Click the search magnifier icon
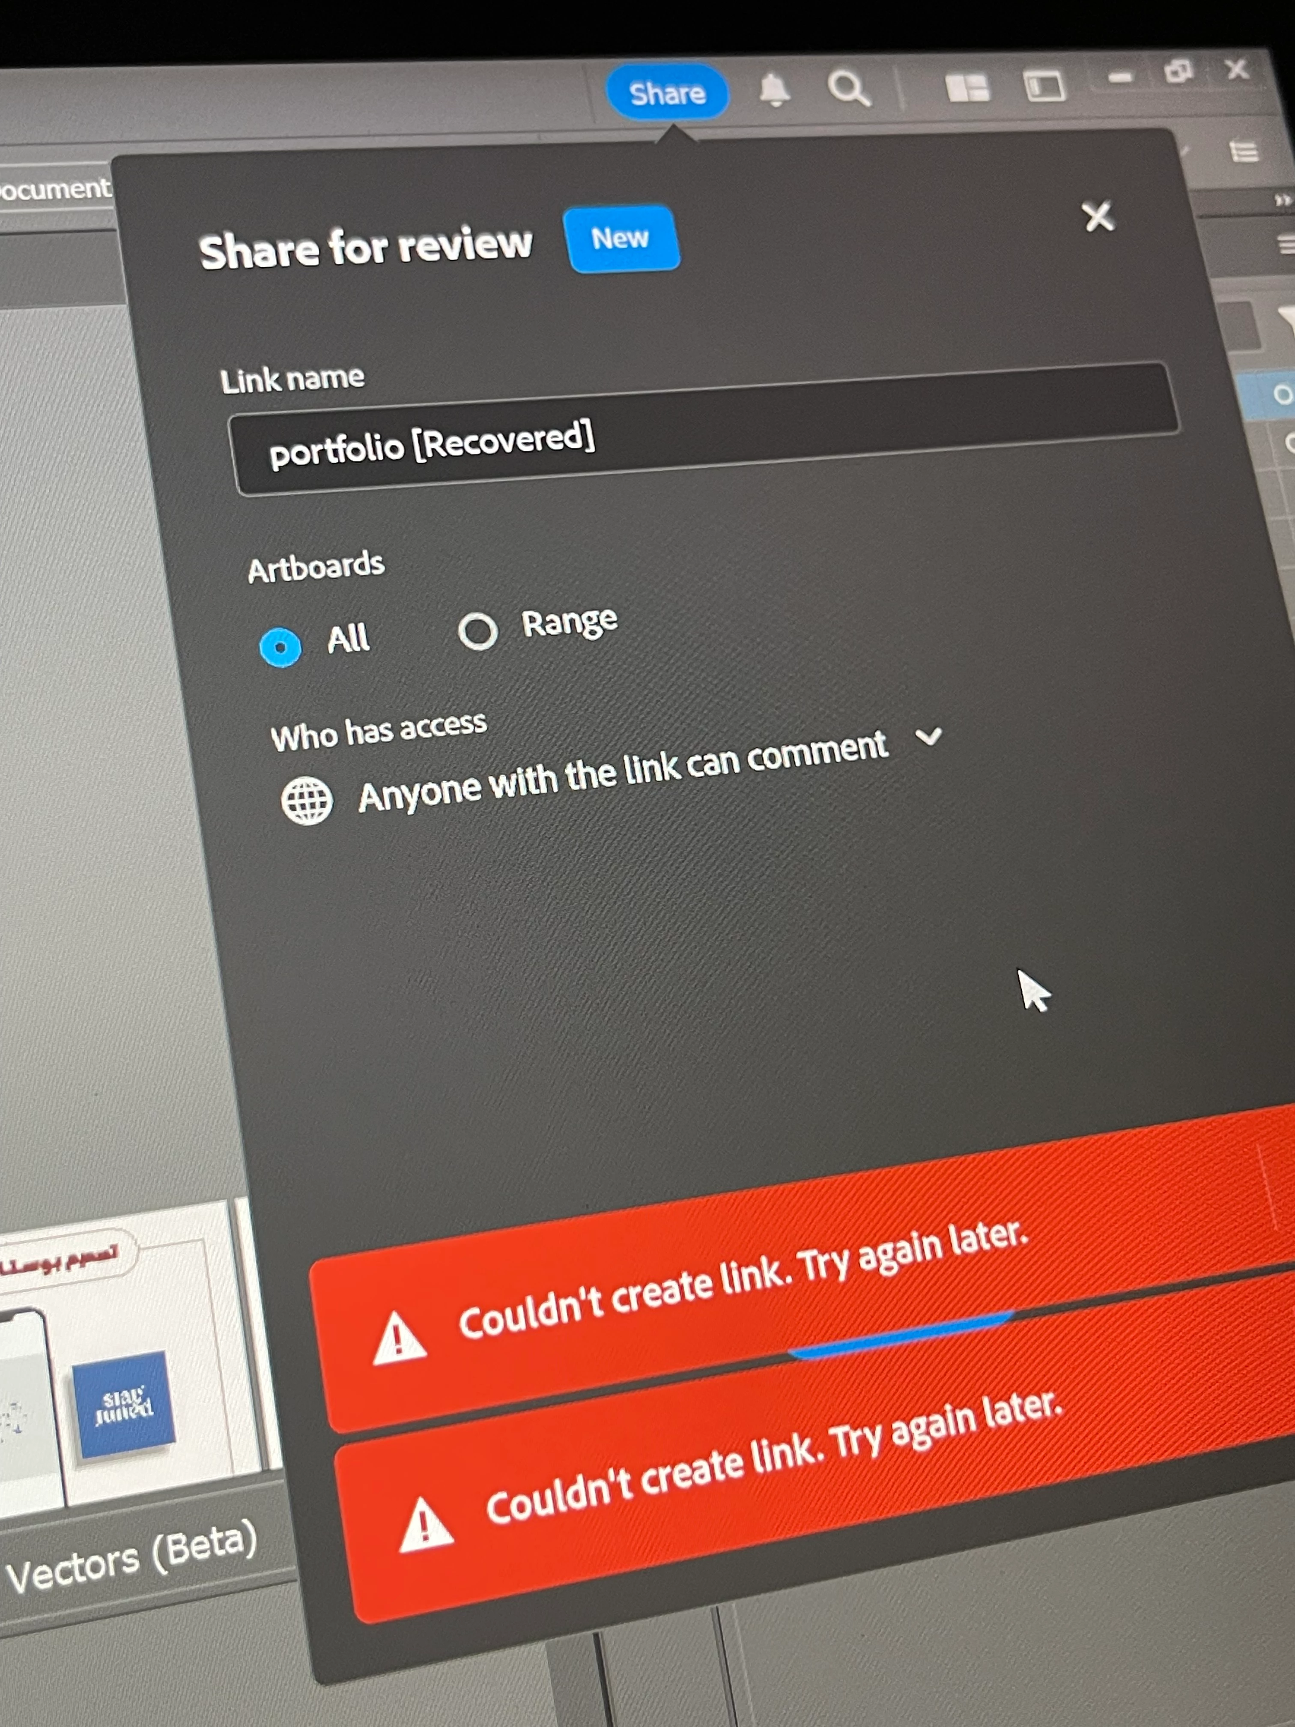 (848, 87)
